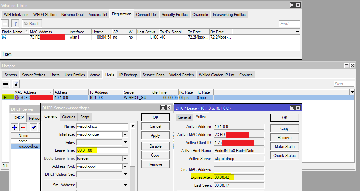Viewport: 360px width, 191px height.
Task: Switch to Queues tab in DHCP Server dialog
Action: [68, 117]
